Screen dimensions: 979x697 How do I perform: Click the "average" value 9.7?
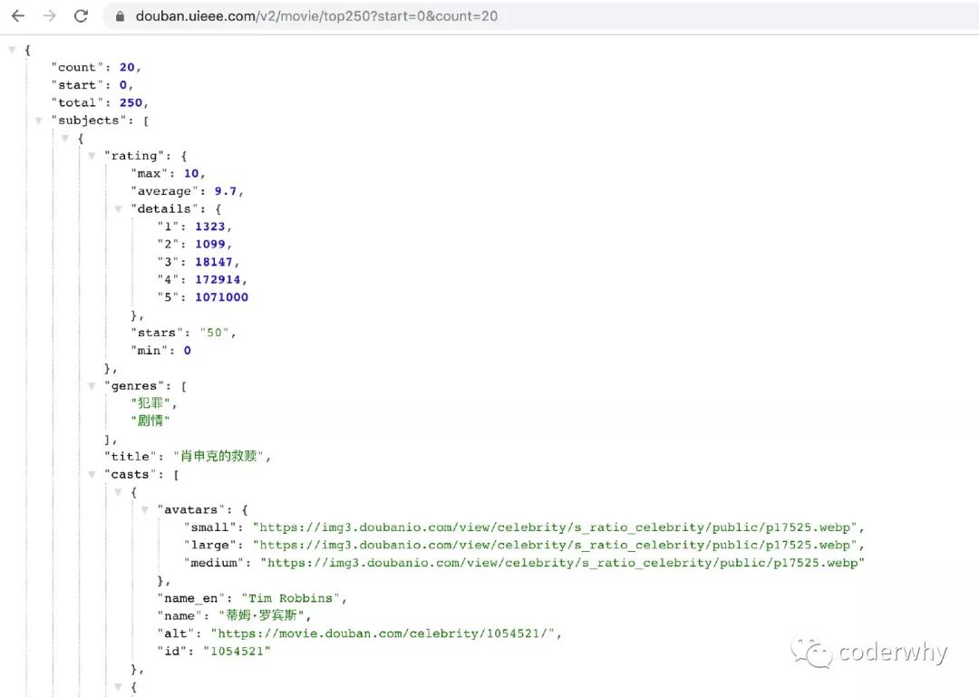point(226,191)
